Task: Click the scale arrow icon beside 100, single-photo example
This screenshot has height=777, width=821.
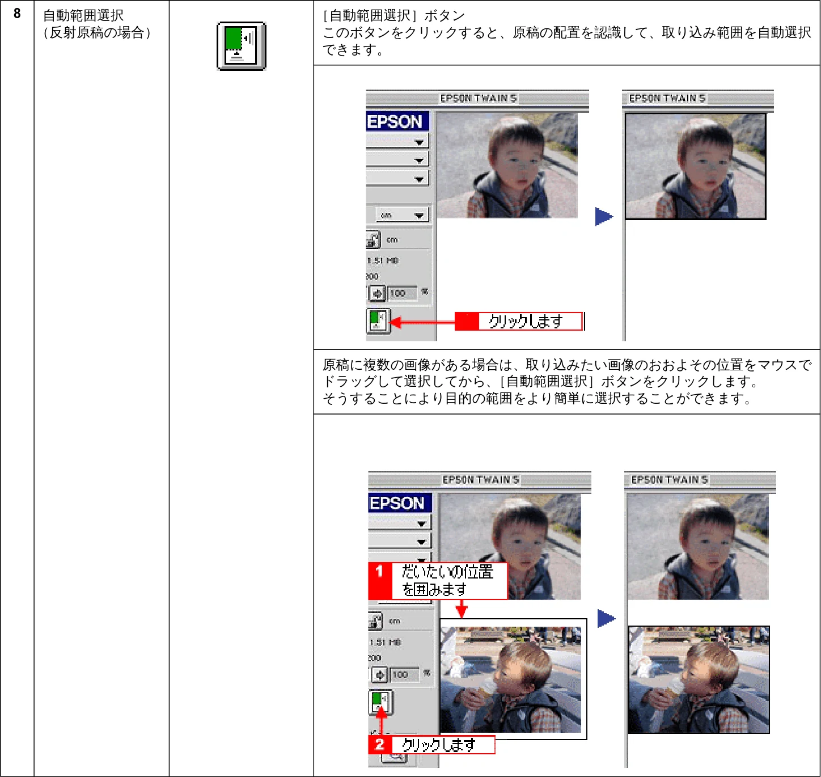Action: point(378,293)
